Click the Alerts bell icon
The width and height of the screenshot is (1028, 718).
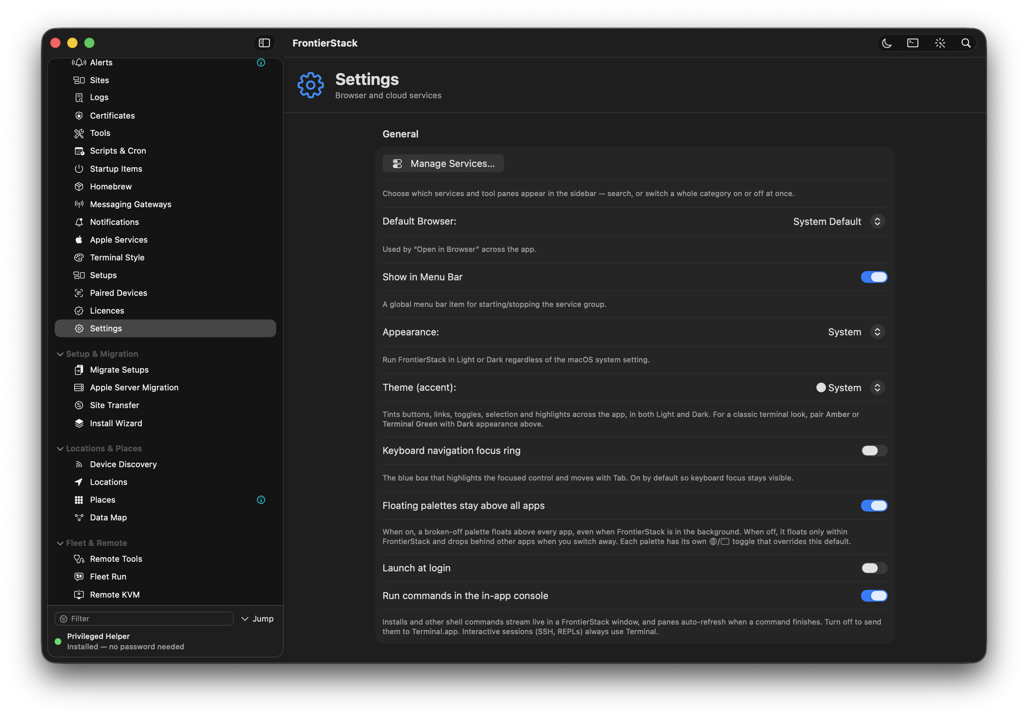click(x=79, y=63)
